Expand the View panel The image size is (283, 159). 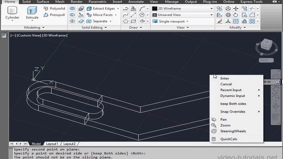pyautogui.click(x=183, y=27)
